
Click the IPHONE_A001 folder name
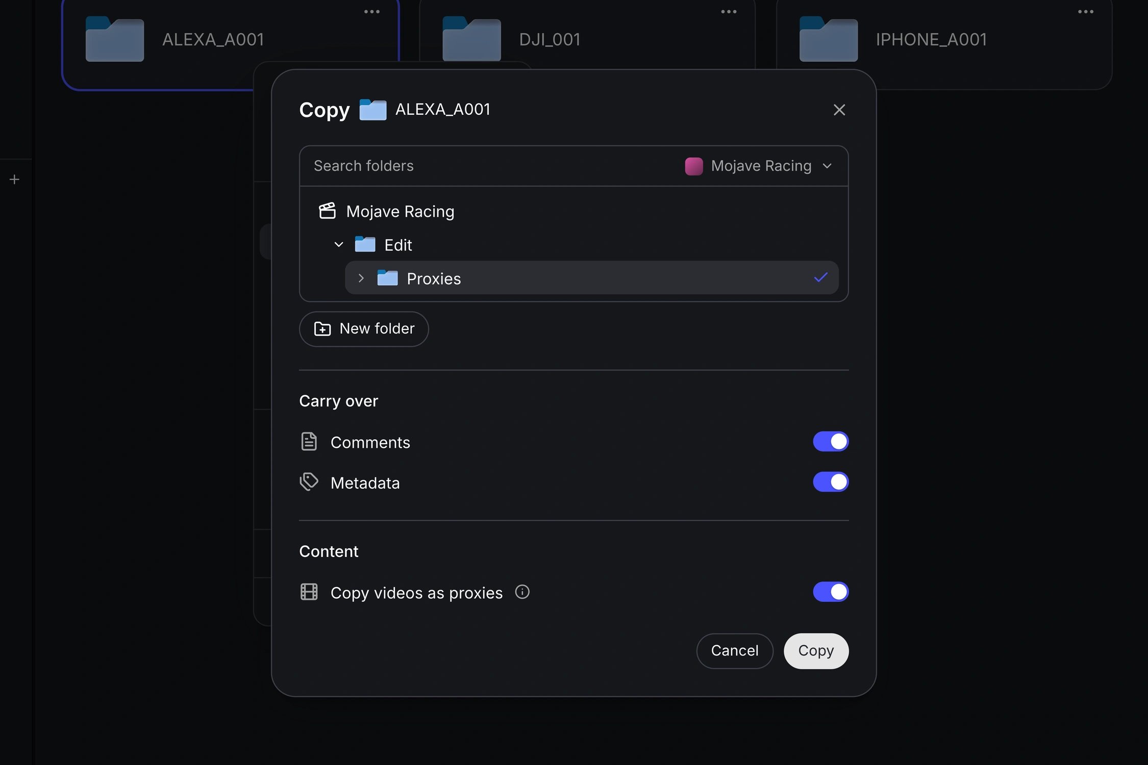coord(931,40)
